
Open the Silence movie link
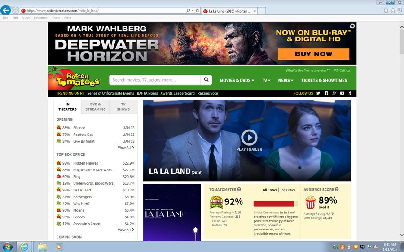pos(79,128)
